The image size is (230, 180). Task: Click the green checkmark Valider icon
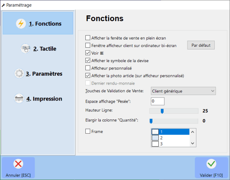click(x=211, y=164)
